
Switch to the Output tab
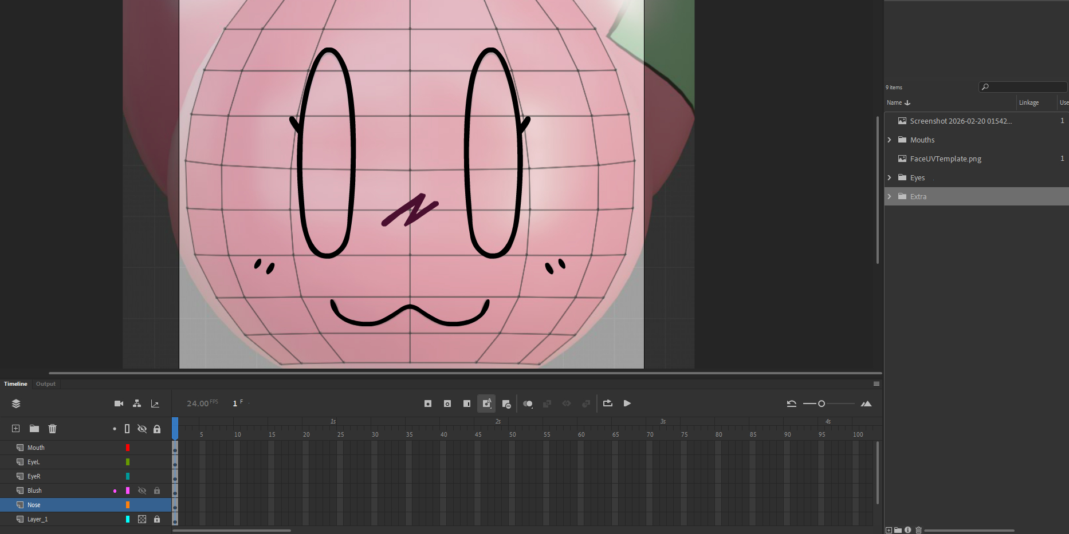pos(46,384)
